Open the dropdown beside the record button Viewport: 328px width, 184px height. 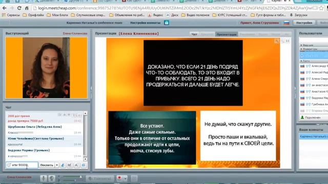125,178
